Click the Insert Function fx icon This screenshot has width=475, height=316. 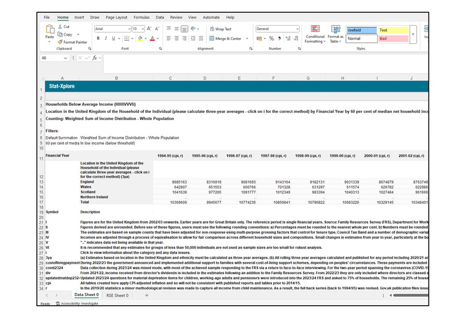[94, 58]
